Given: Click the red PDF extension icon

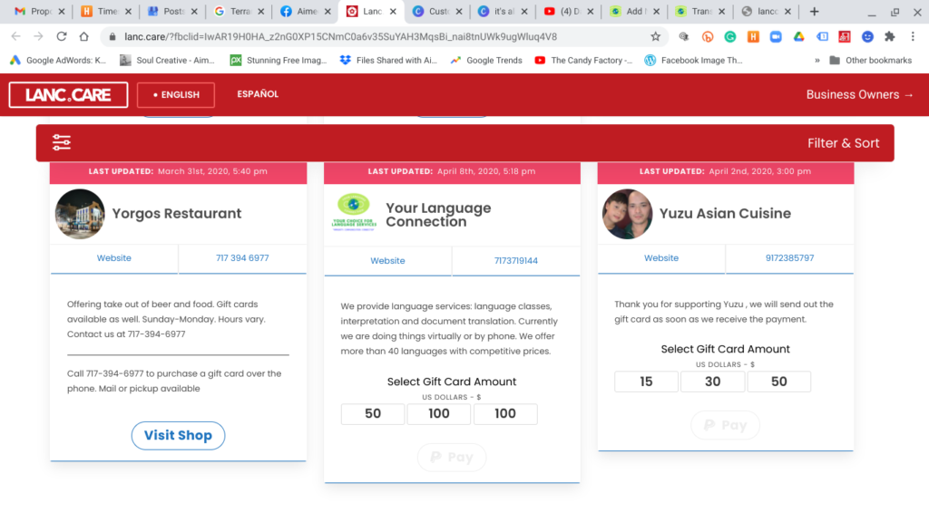Looking at the screenshot, I should [845, 36].
